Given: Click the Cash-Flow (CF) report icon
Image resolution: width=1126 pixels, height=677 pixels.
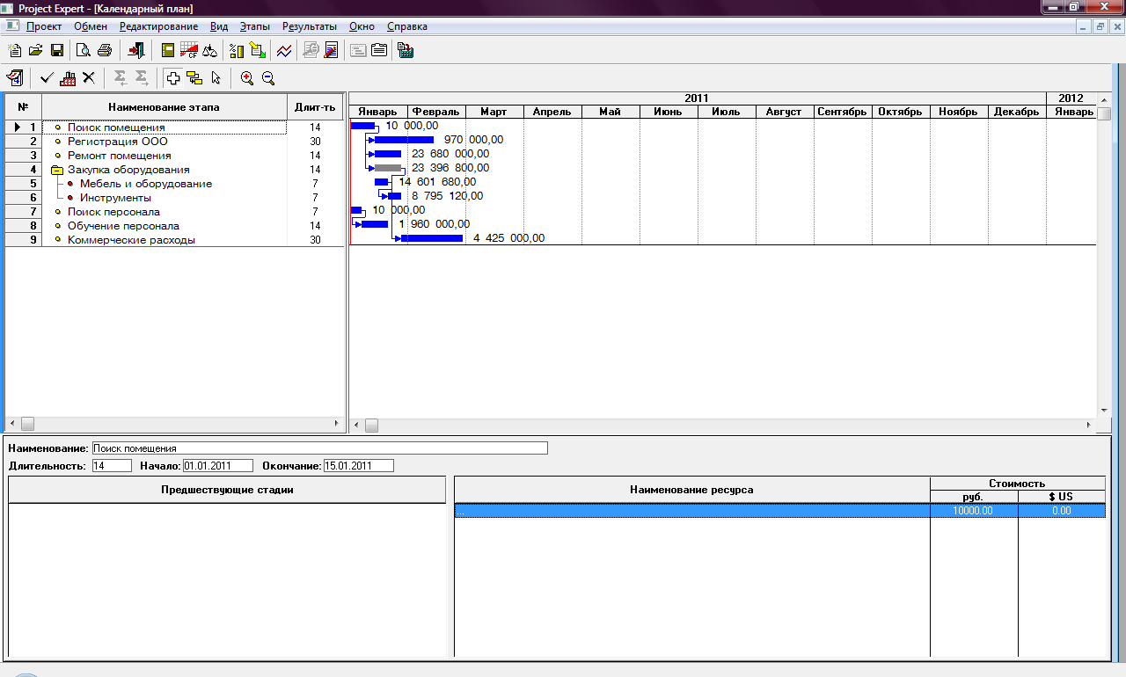Looking at the screenshot, I should click(x=188, y=50).
